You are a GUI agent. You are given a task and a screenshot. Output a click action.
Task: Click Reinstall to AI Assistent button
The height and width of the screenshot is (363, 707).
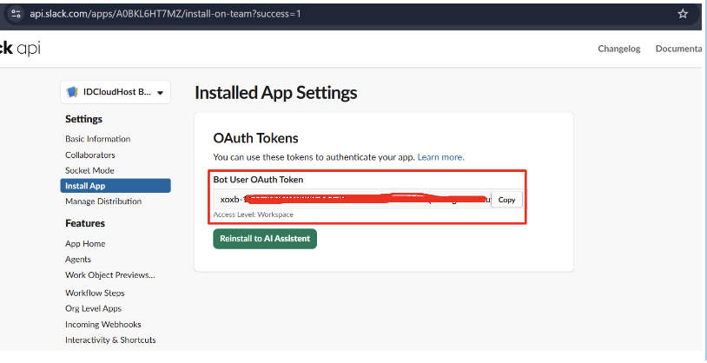[x=265, y=239]
